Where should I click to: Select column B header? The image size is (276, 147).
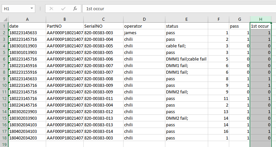click(x=65, y=19)
